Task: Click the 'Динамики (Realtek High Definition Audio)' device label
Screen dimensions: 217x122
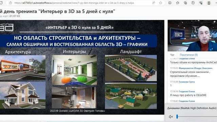Action: point(192,108)
